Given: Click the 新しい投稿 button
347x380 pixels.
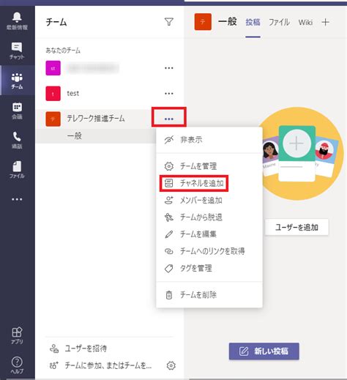Looking at the screenshot, I should pos(264,351).
